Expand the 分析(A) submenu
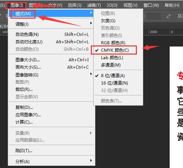183x168 pixels. coord(51,161)
